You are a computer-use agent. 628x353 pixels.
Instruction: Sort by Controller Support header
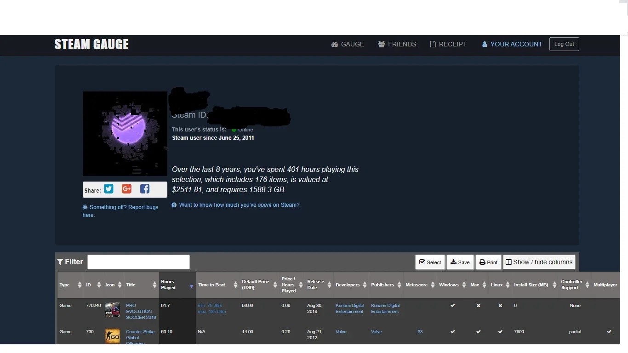[575, 285]
